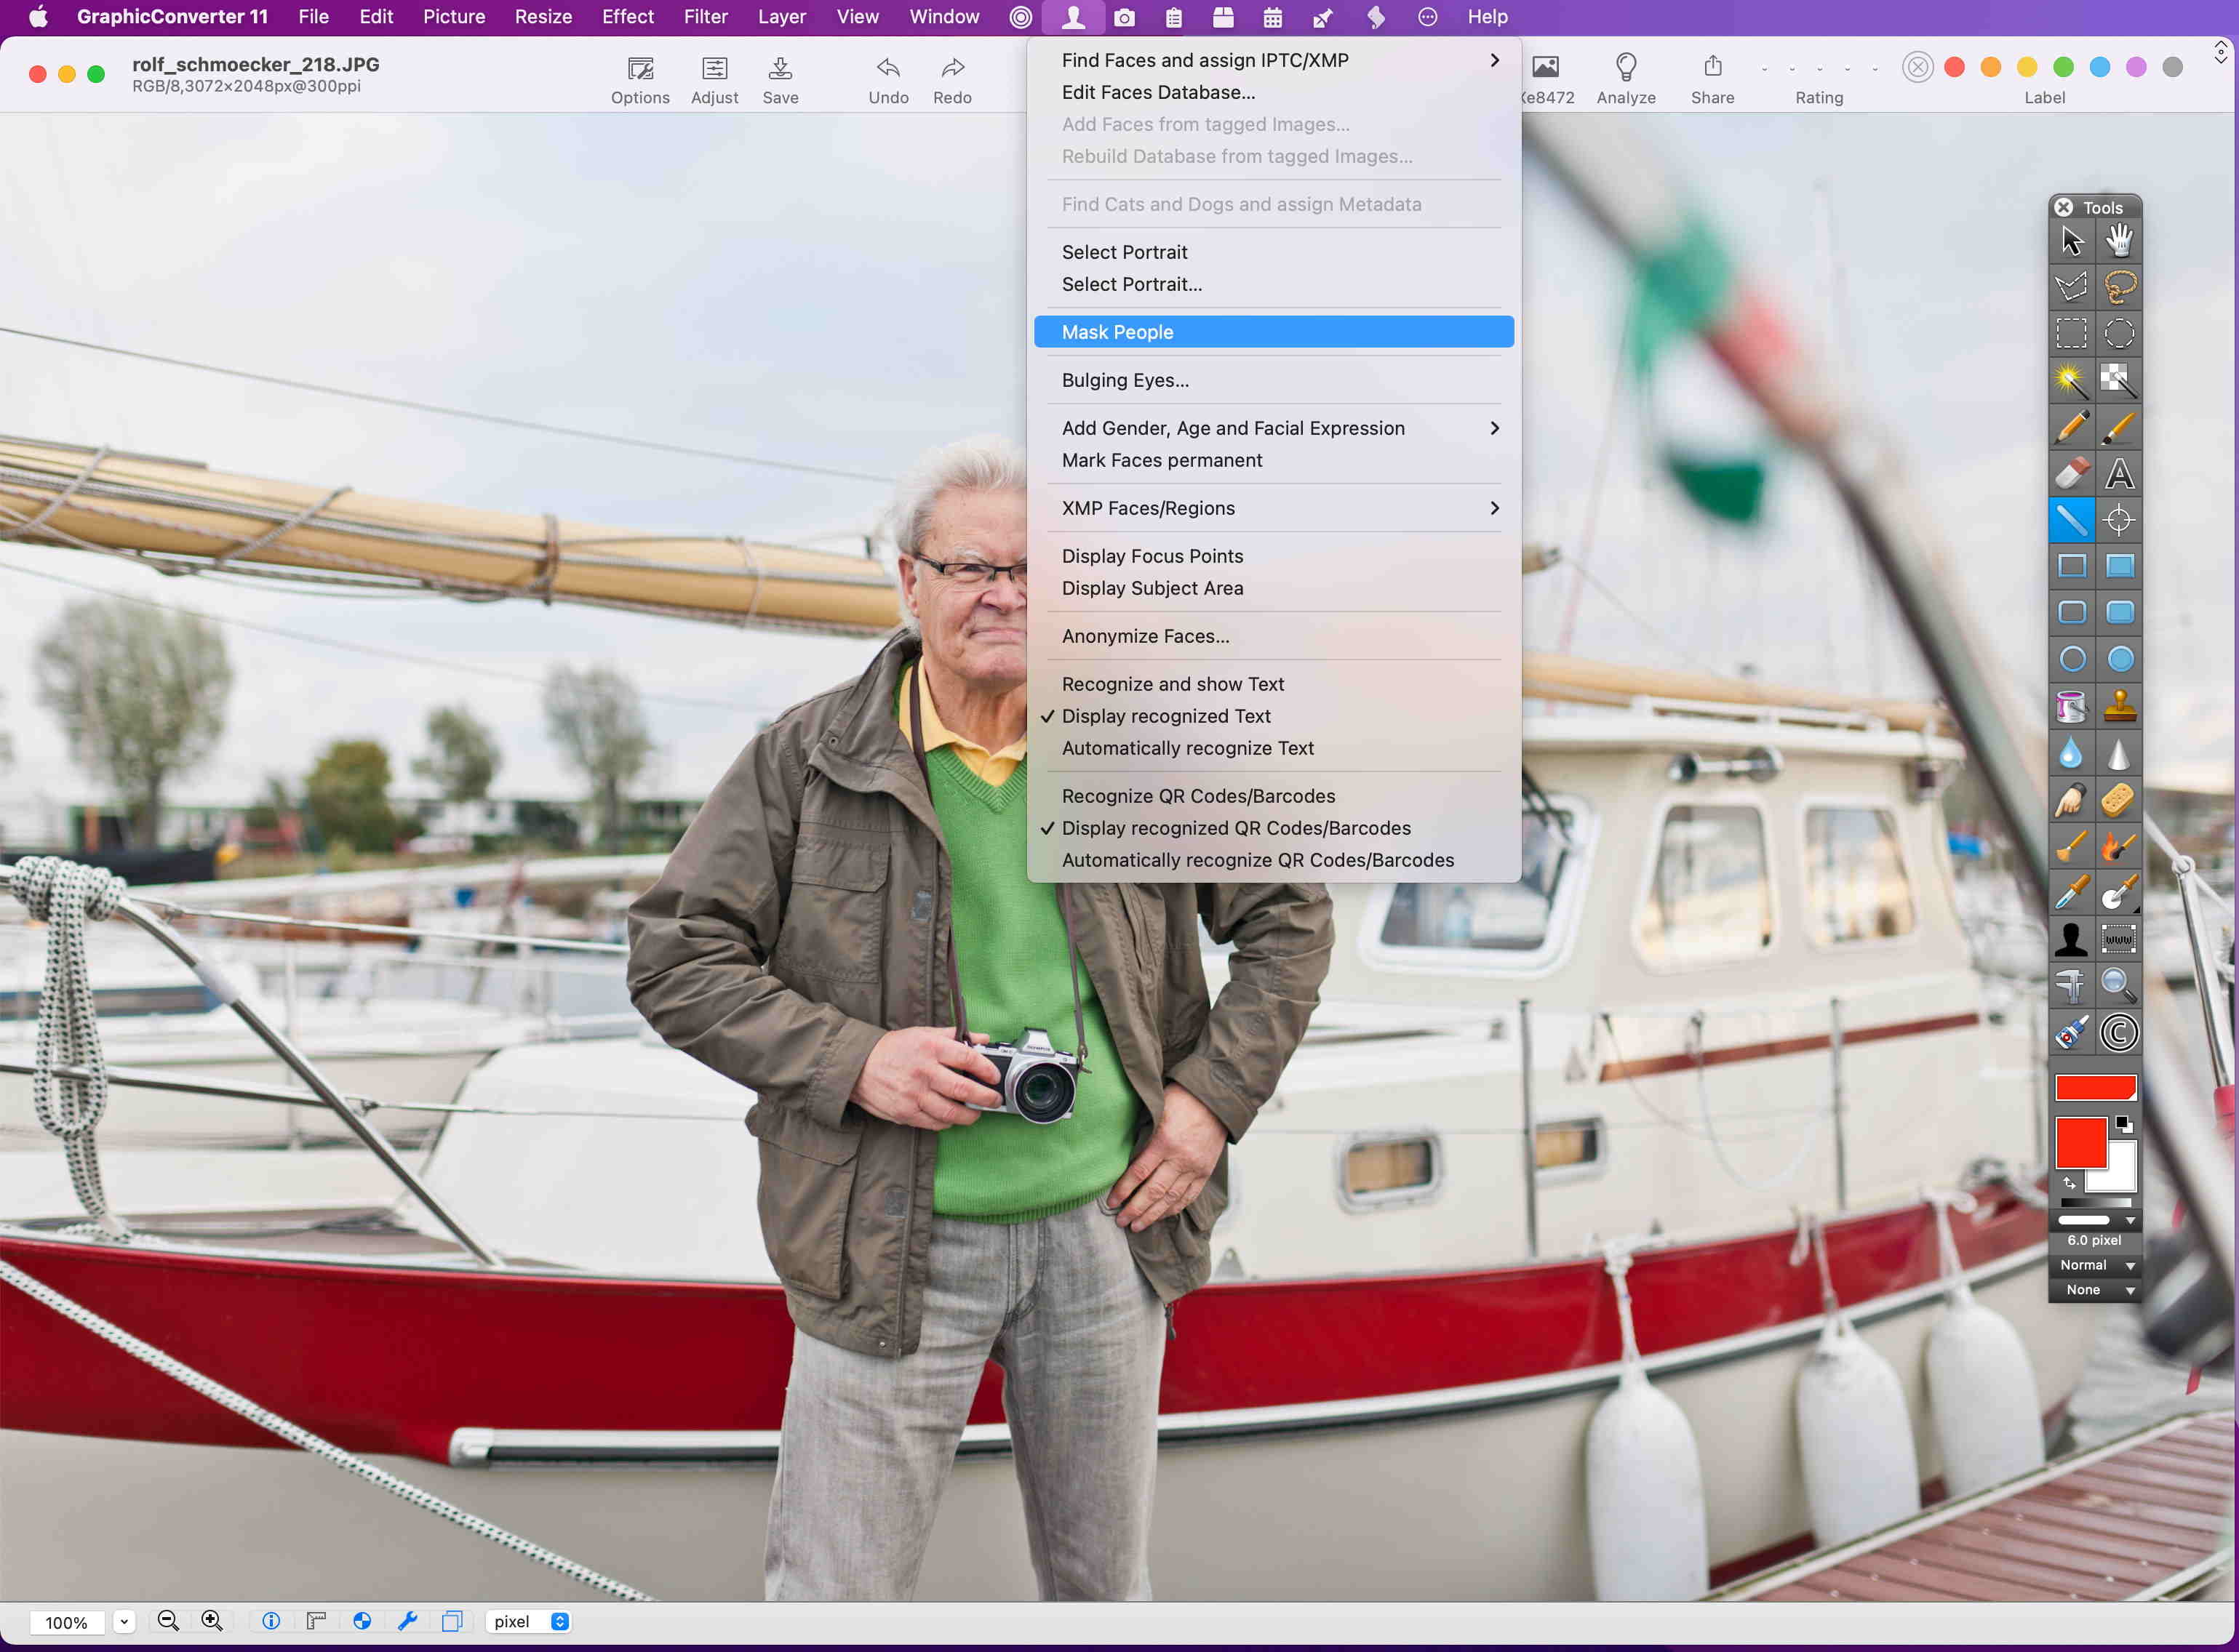Image resolution: width=2239 pixels, height=1652 pixels.
Task: Open the Filter menu
Action: point(706,17)
